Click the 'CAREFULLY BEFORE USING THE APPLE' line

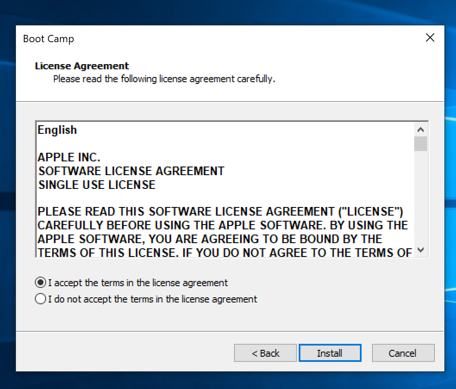point(223,225)
